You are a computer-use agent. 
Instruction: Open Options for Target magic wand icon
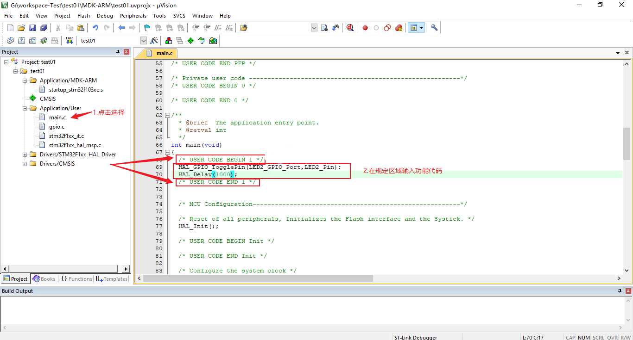pyautogui.click(x=154, y=41)
